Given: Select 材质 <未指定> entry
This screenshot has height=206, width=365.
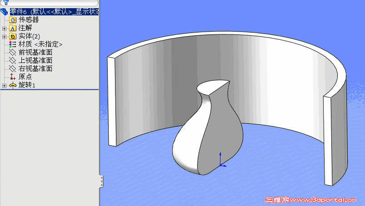Looking at the screenshot, I should click(x=40, y=44).
